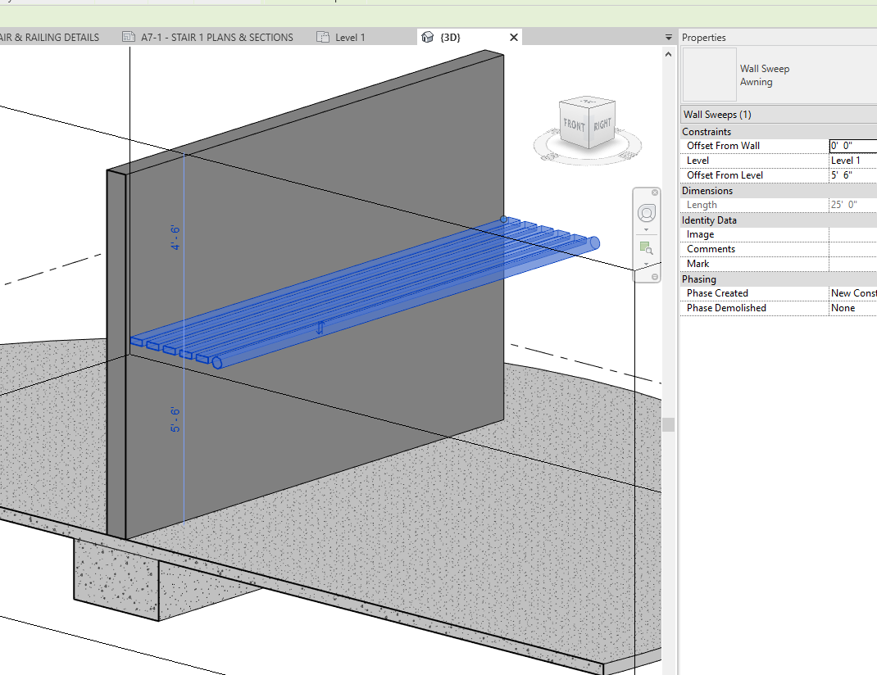Click the Comments field under Identity Data
The width and height of the screenshot is (877, 675).
click(x=852, y=248)
